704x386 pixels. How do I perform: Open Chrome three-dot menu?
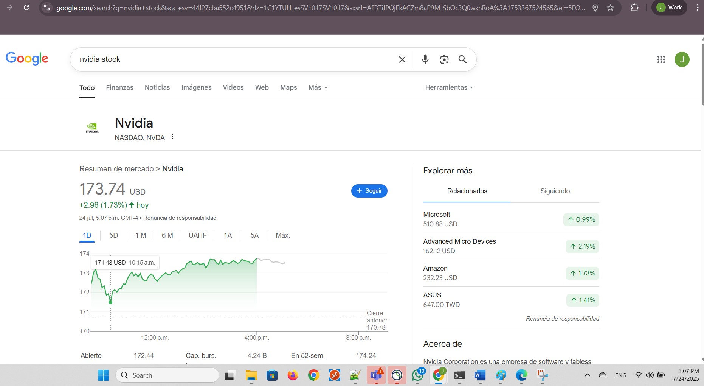698,8
